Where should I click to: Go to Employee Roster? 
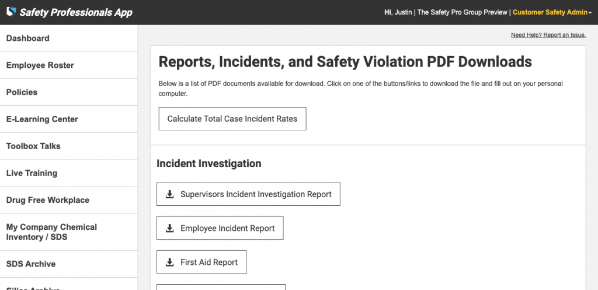point(69,65)
